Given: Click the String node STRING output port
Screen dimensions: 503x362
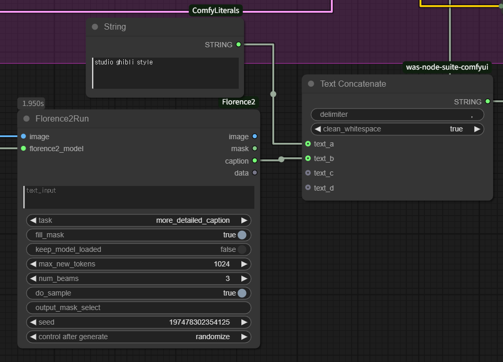Looking at the screenshot, I should [x=238, y=45].
